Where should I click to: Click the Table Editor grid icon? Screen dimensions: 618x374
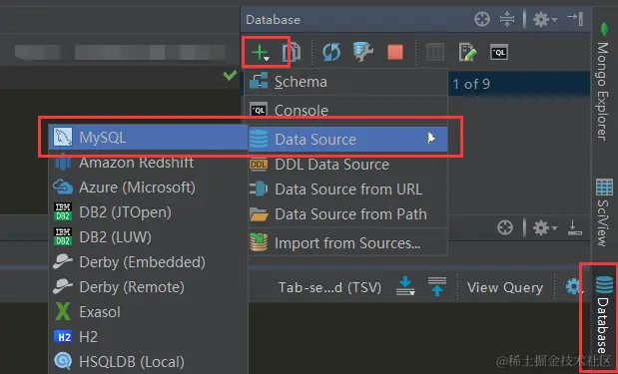click(x=435, y=52)
